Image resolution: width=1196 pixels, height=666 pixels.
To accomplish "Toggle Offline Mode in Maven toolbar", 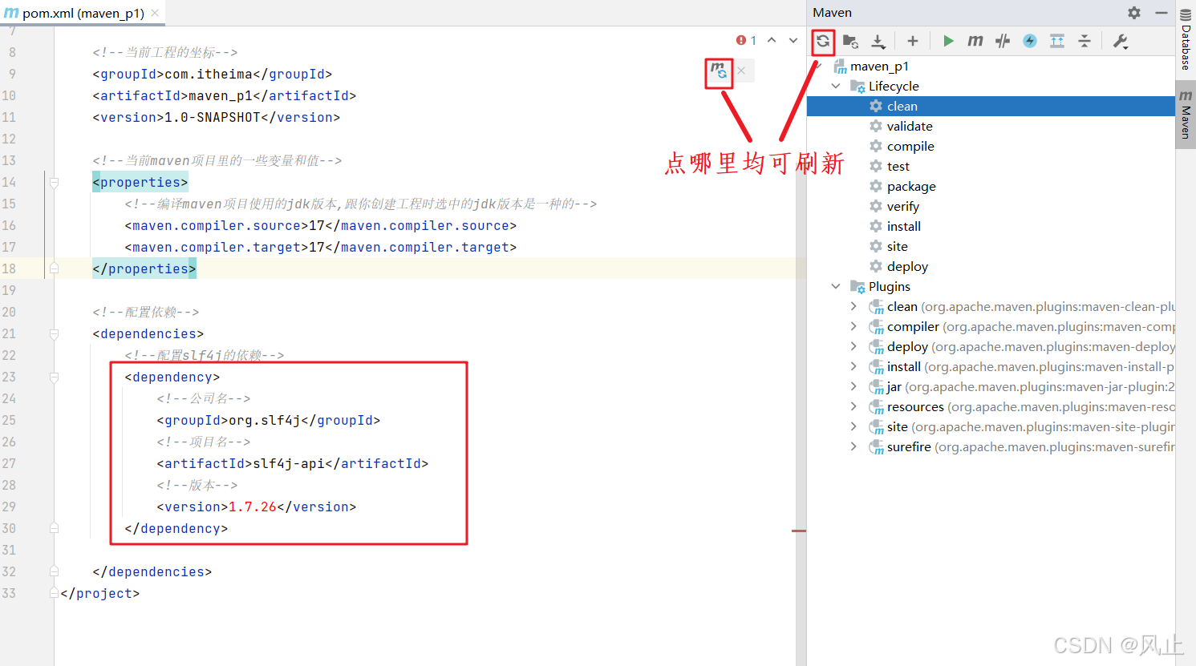I will pos(1003,41).
